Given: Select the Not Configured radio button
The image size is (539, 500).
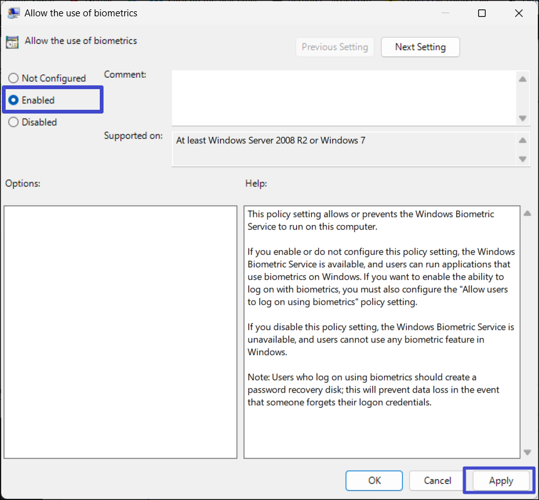Looking at the screenshot, I should pos(13,78).
